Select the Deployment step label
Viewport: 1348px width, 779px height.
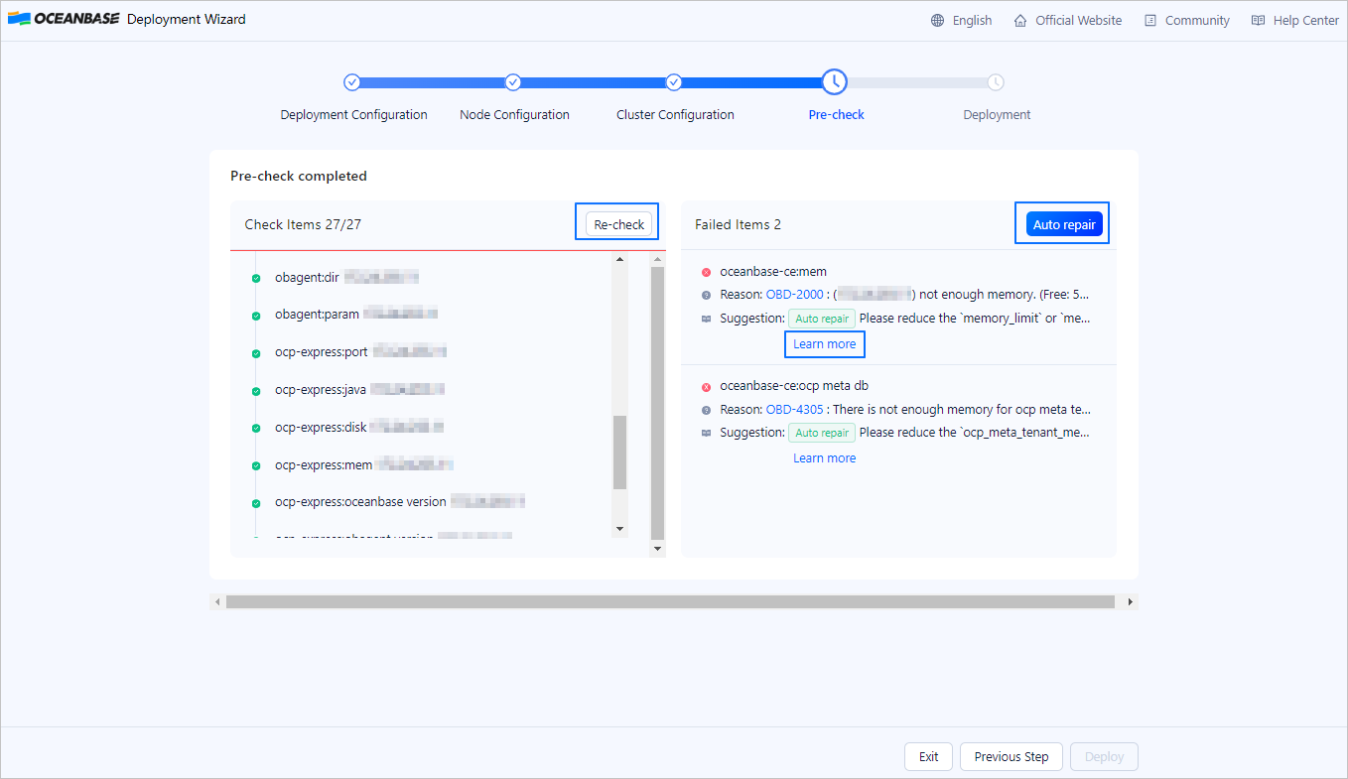coord(997,115)
